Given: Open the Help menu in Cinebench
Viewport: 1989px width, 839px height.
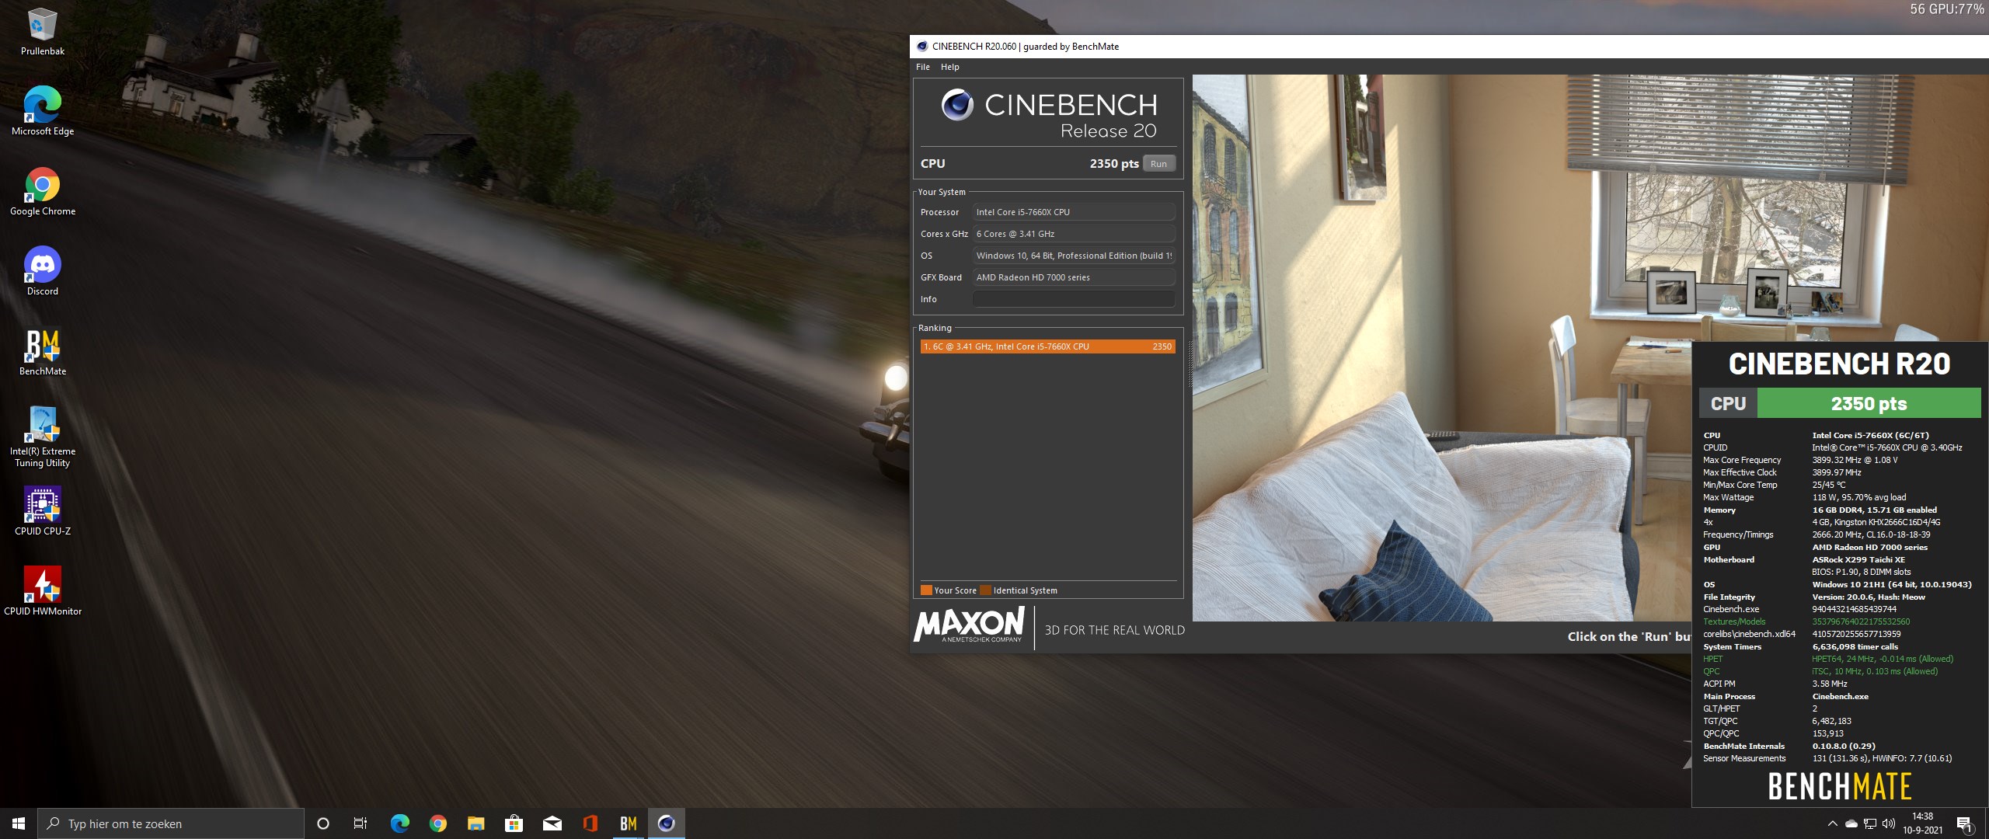Looking at the screenshot, I should pyautogui.click(x=949, y=67).
